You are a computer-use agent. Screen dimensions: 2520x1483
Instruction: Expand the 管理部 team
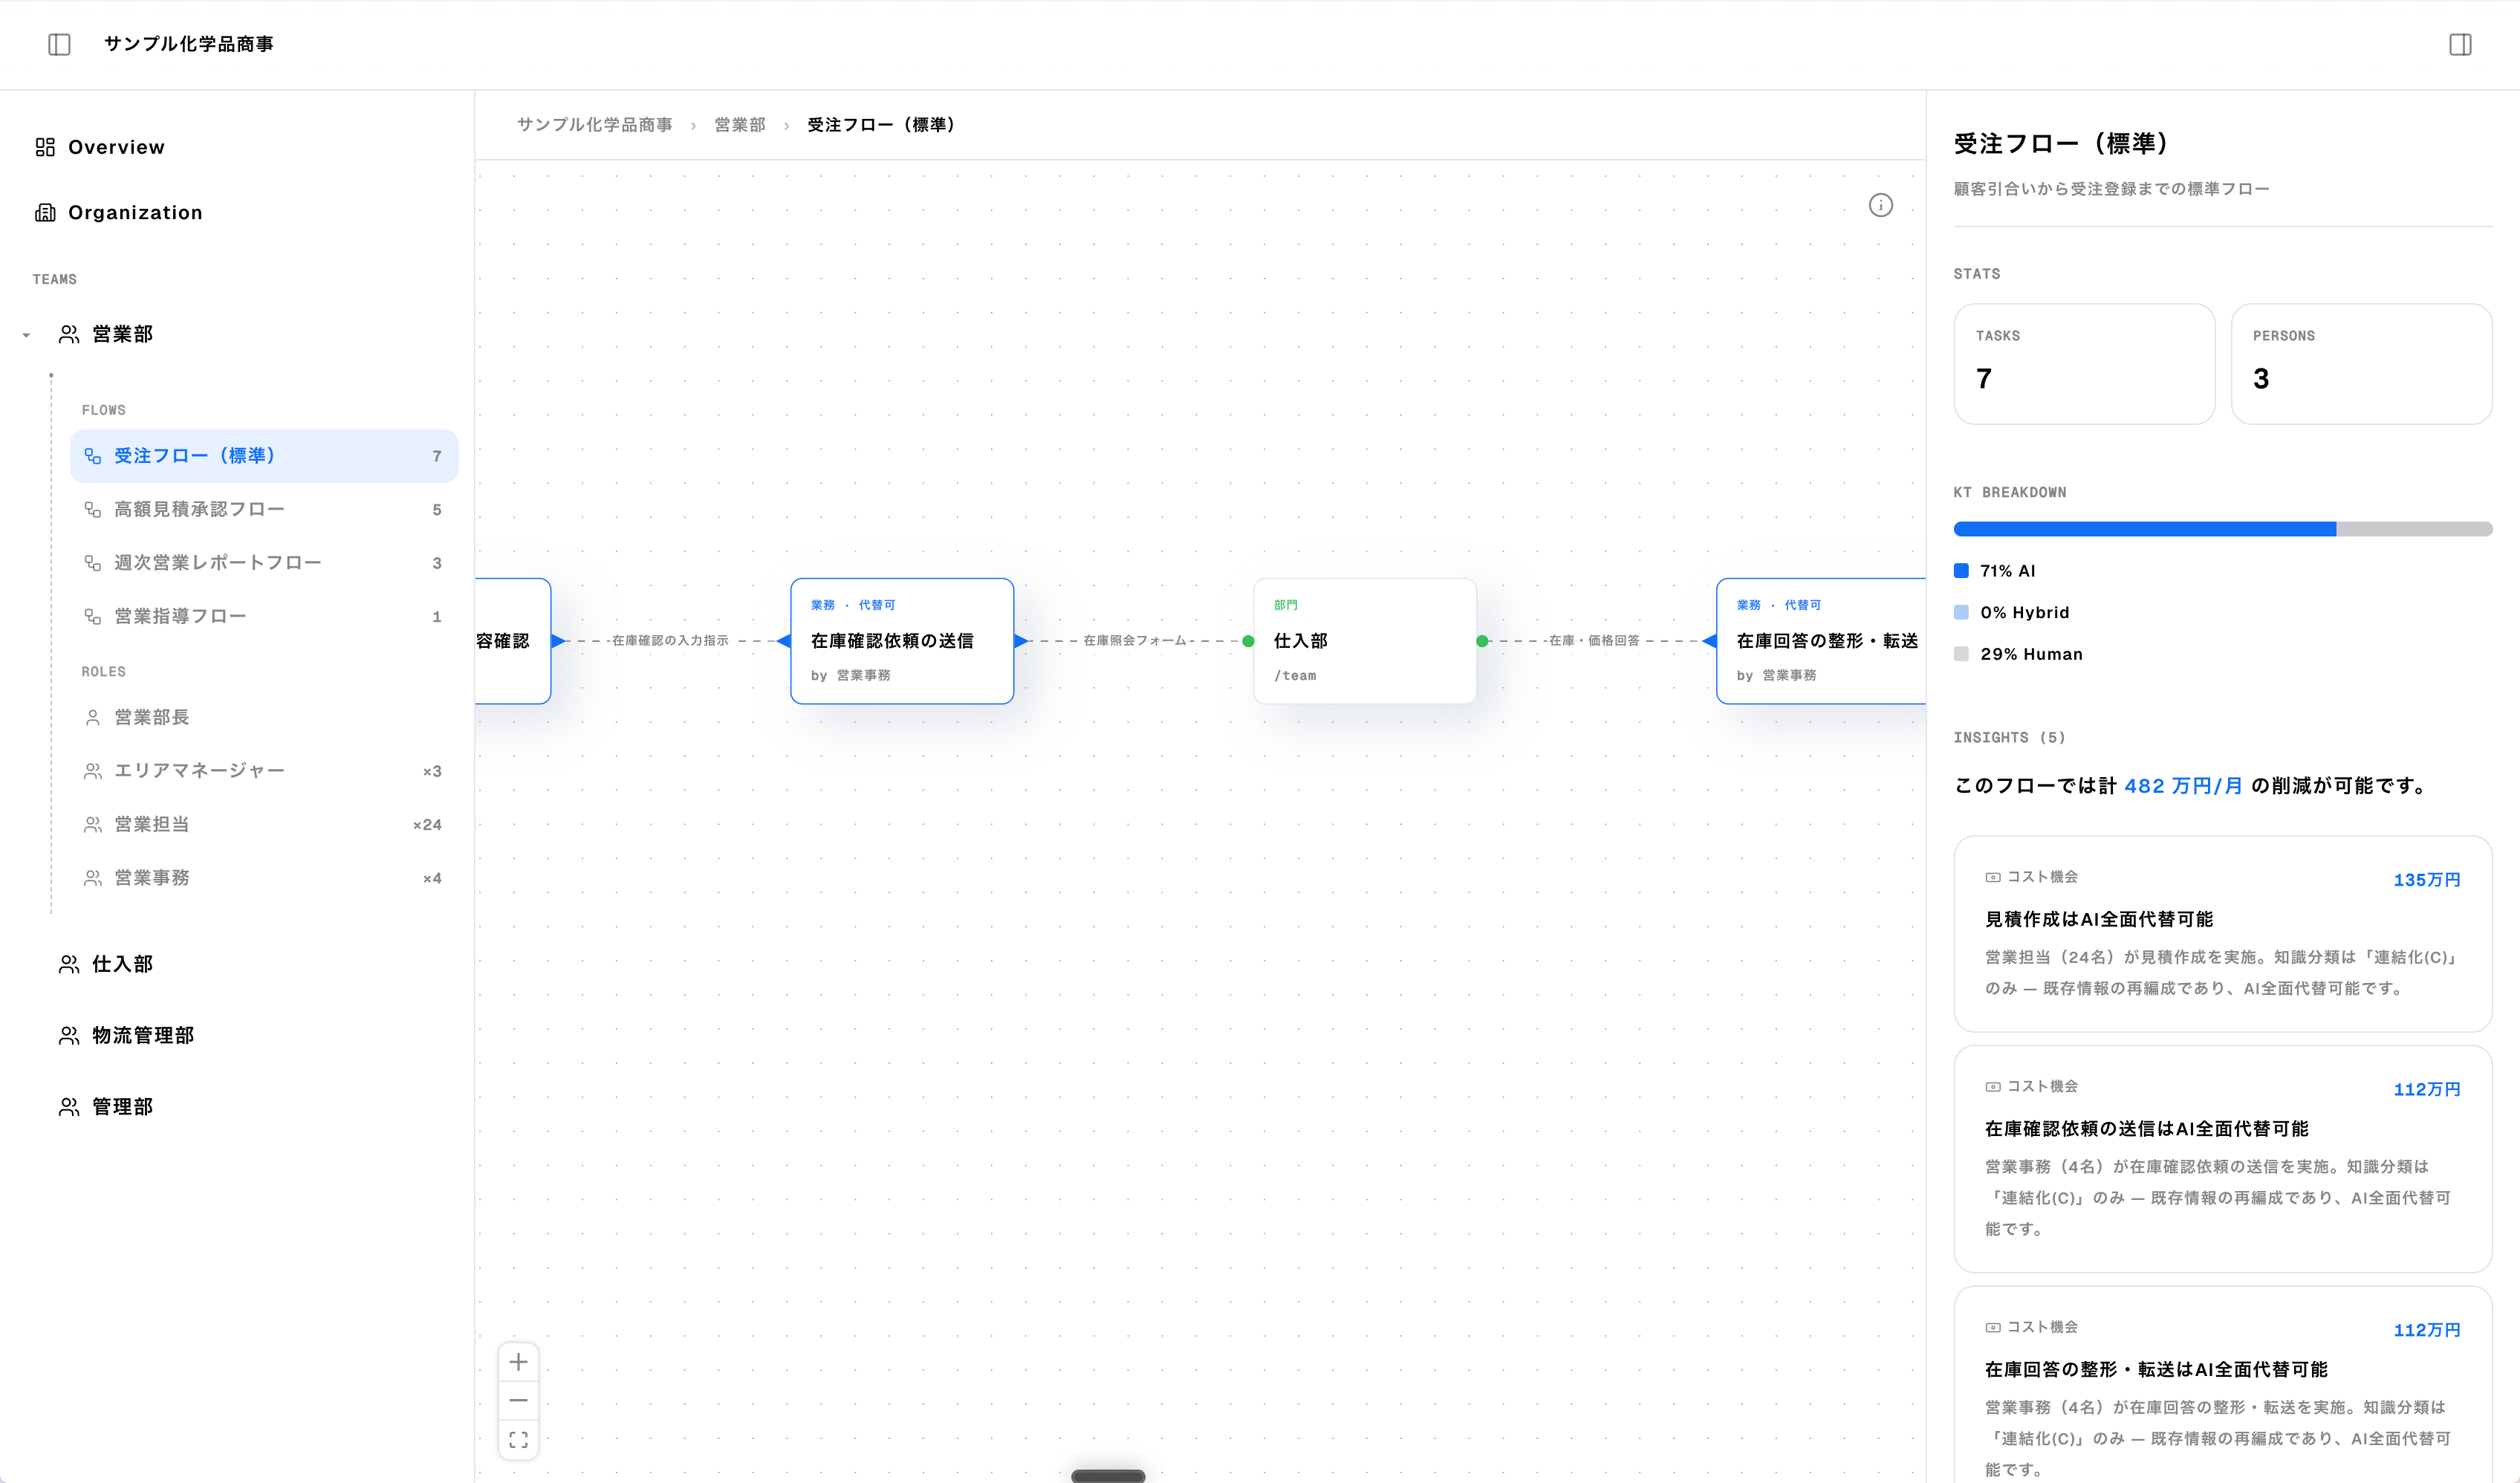coord(122,1106)
